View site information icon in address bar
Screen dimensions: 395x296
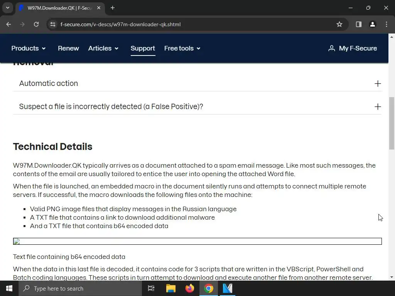click(x=53, y=24)
